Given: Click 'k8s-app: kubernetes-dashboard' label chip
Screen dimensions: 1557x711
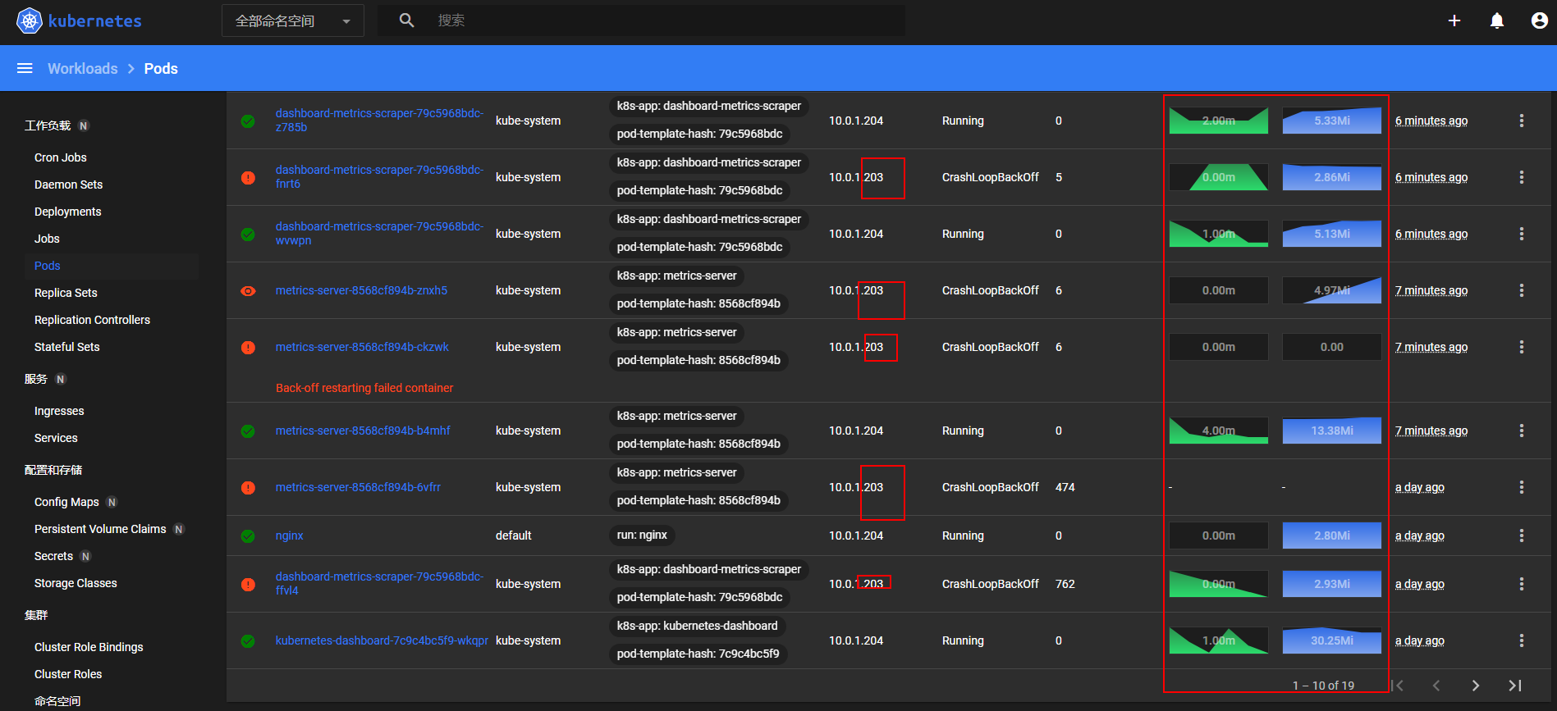Looking at the screenshot, I should [x=697, y=626].
